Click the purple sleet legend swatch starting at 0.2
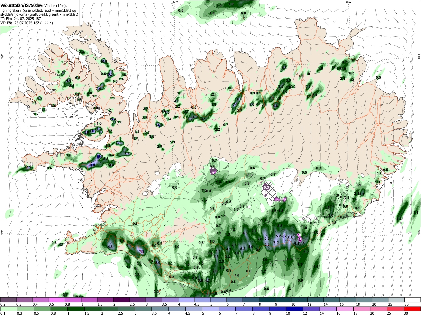 coord(8,300)
